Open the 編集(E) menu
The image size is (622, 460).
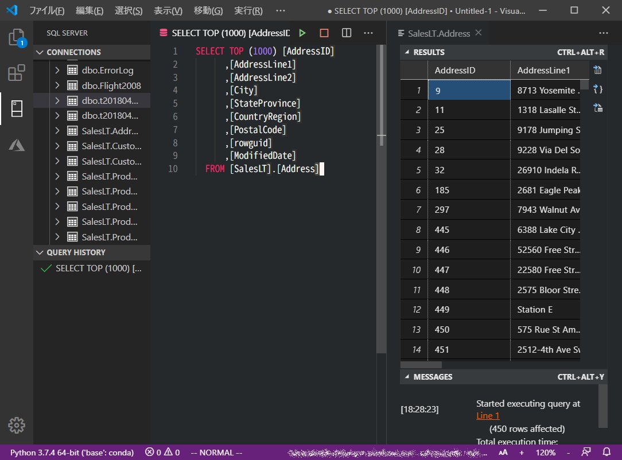(x=90, y=11)
